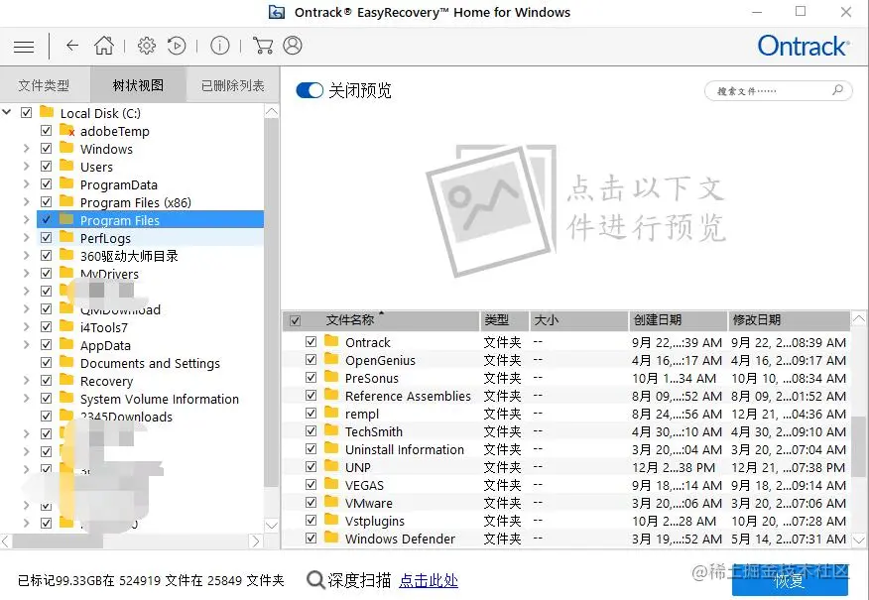Open settings gear icon in toolbar
Screen dimensions: 869x600
(x=146, y=46)
